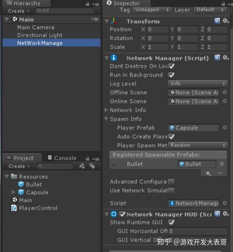Click the Scale Y value field
Viewport: 233px width, 252px height.
[x=187, y=47]
